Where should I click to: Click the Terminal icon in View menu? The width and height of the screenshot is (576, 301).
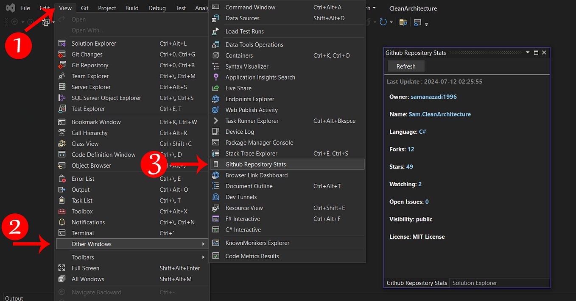[62, 233]
